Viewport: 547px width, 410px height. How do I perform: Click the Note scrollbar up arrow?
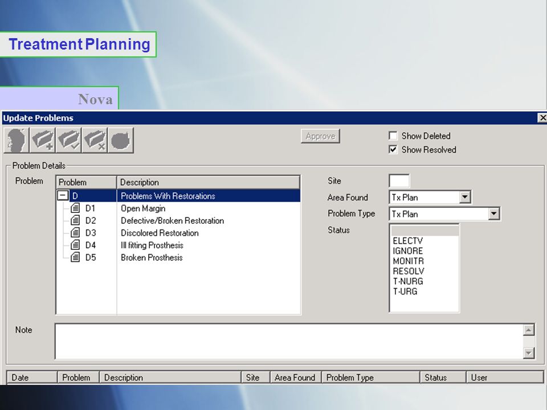click(529, 330)
